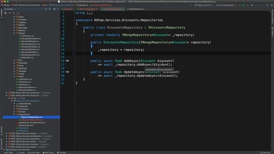Image resolution: width=274 pixels, height=154 pixels.
Task: Click the discount parameter tooltip popup
Action: pyautogui.click(x=159, y=69)
